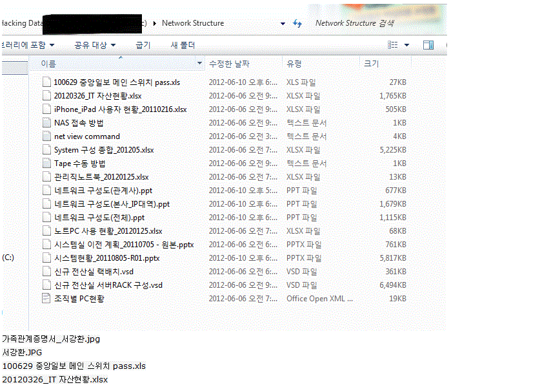Select the Network Structure breadcrumb segment
The width and height of the screenshot is (560, 385).
tap(193, 23)
